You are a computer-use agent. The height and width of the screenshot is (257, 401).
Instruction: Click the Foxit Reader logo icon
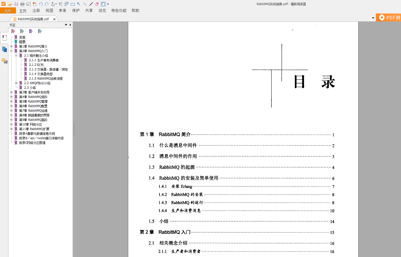coord(4,4)
